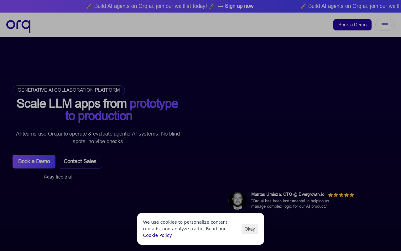Click Mantas Umieza avatar photo
Screen dimensions: 401x251
point(237,200)
